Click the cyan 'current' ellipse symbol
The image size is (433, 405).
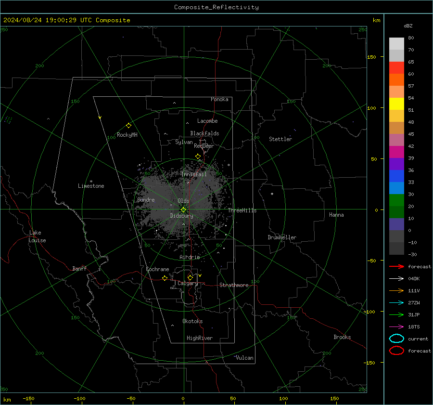coord(396,339)
